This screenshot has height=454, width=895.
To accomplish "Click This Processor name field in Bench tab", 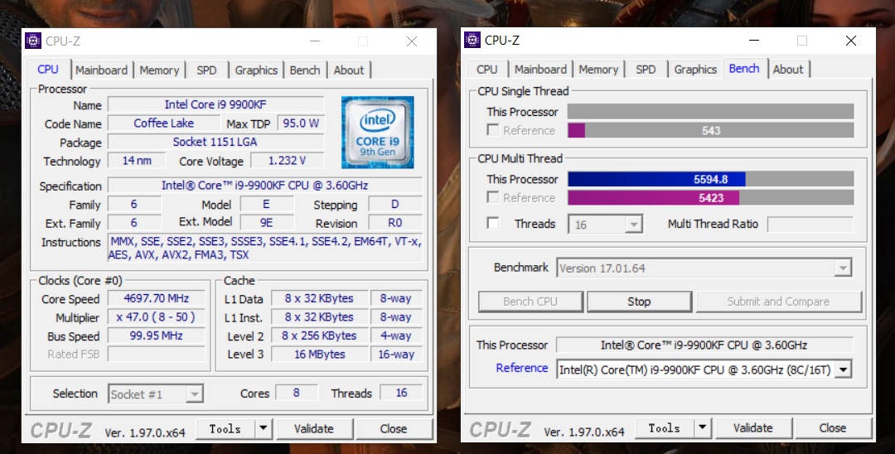I will pyautogui.click(x=704, y=345).
